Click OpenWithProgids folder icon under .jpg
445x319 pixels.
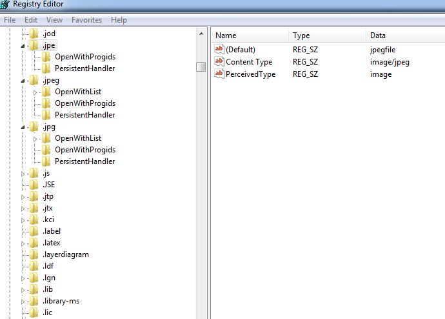[46, 150]
